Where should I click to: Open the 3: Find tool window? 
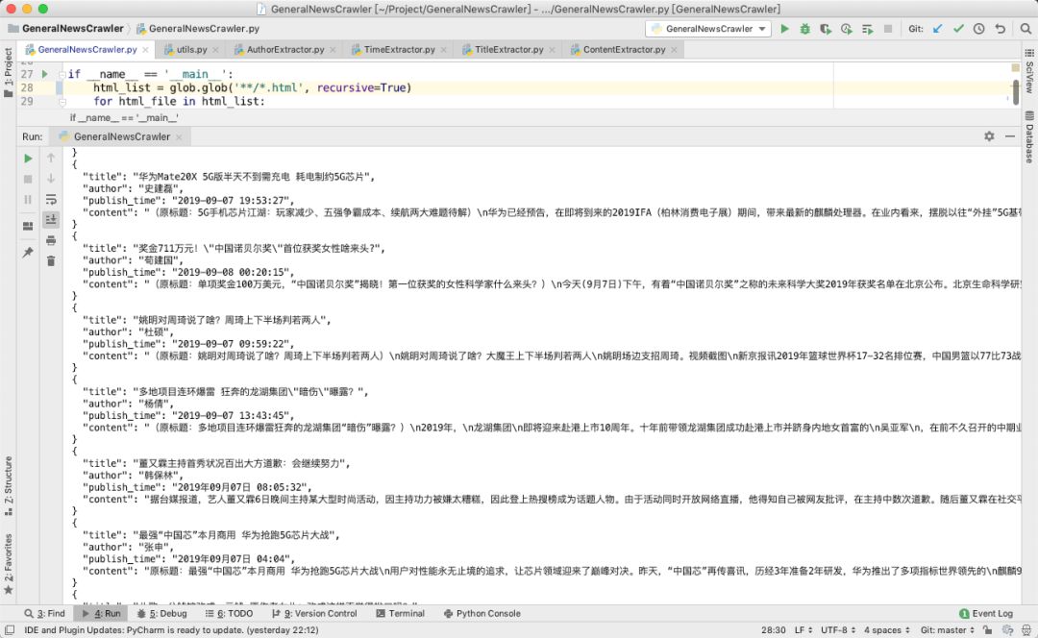45,614
